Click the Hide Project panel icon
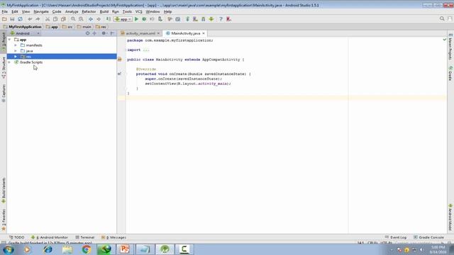Screen dimensions: 454x255 point(112,33)
